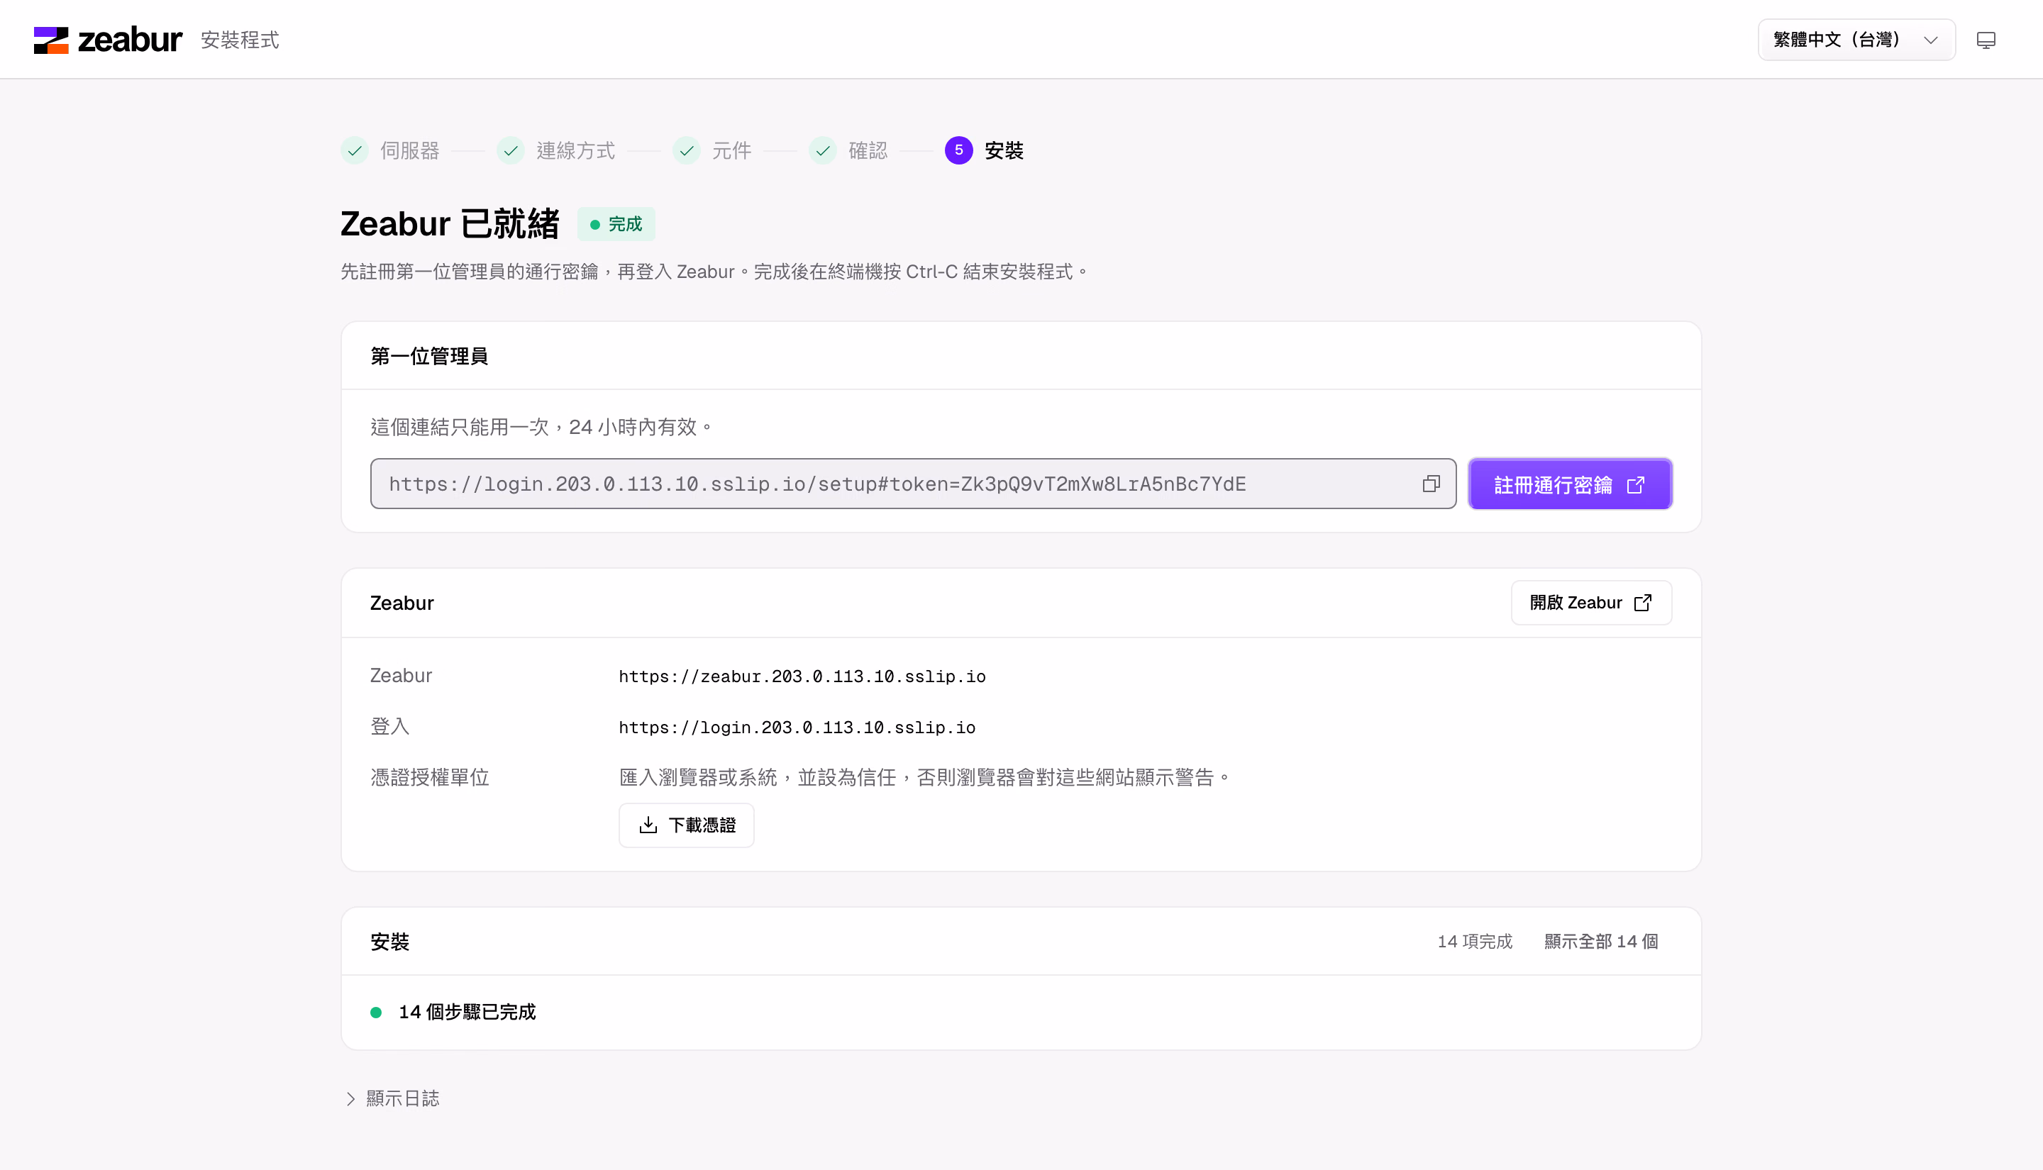Click 註冊通行密鑰 button
This screenshot has width=2043, height=1170.
[x=1570, y=484]
